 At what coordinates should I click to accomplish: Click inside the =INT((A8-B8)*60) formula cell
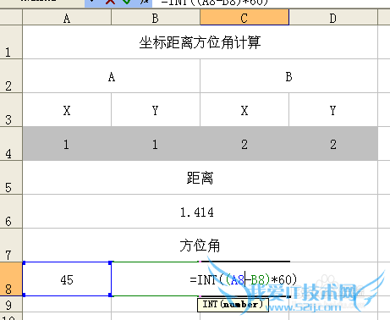(x=244, y=279)
